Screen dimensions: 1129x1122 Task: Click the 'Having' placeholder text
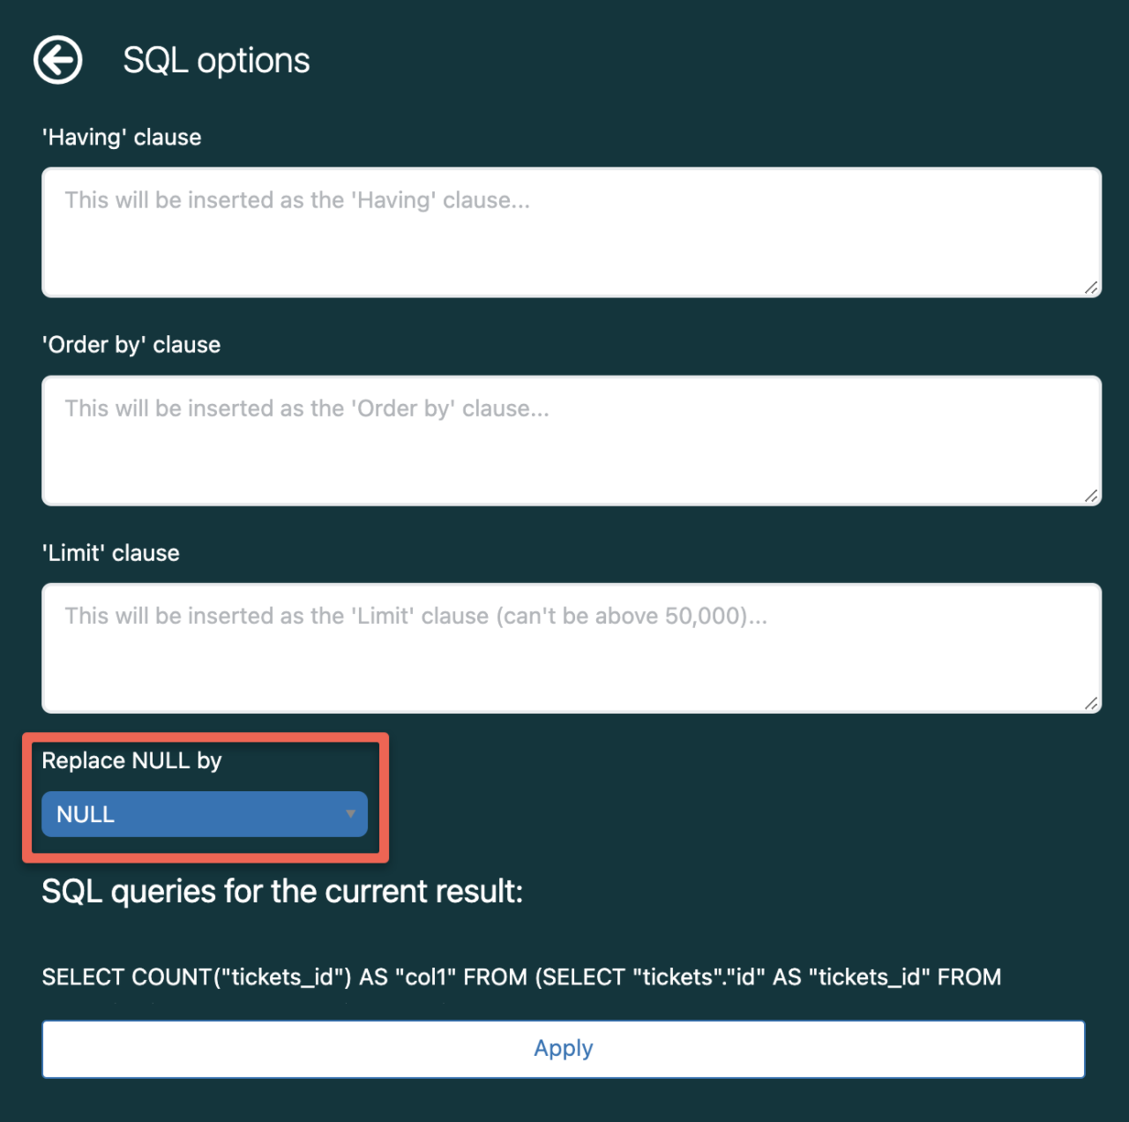297,200
